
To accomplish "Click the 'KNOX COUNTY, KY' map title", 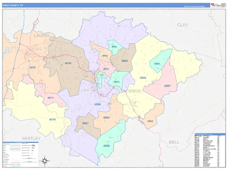I will [x=13, y=5].
